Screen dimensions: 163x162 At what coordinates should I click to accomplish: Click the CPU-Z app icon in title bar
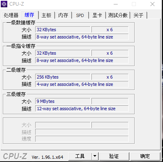4,4
